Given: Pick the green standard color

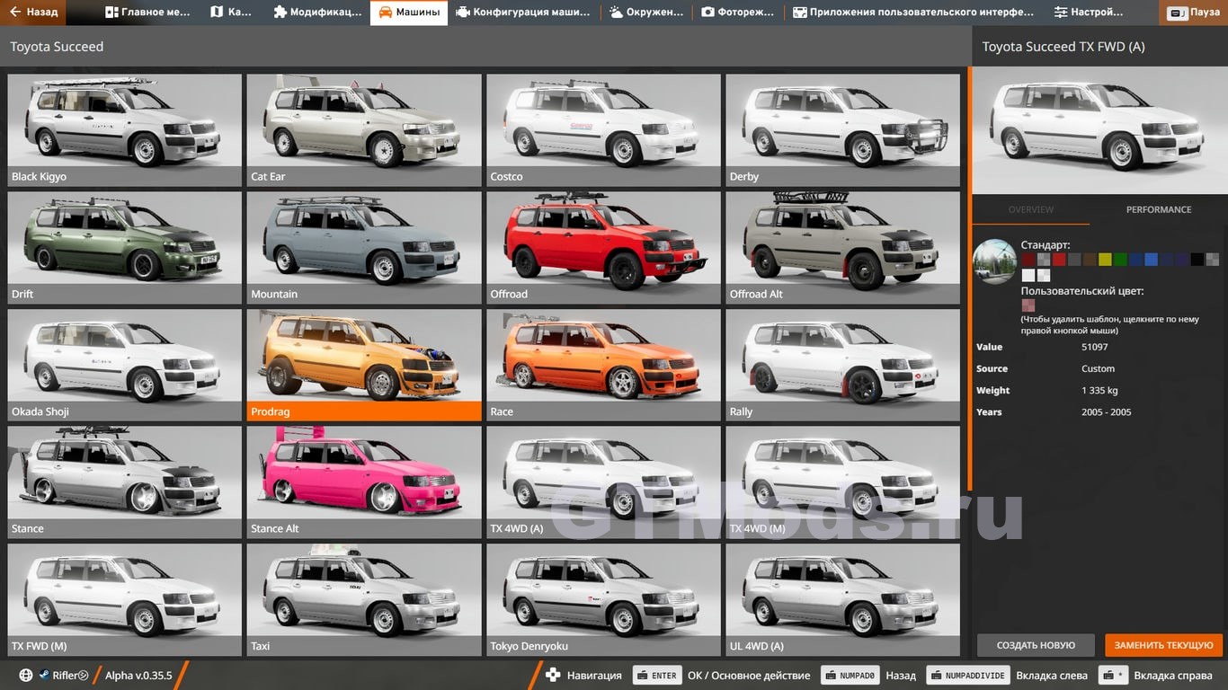Looking at the screenshot, I should 1120,260.
